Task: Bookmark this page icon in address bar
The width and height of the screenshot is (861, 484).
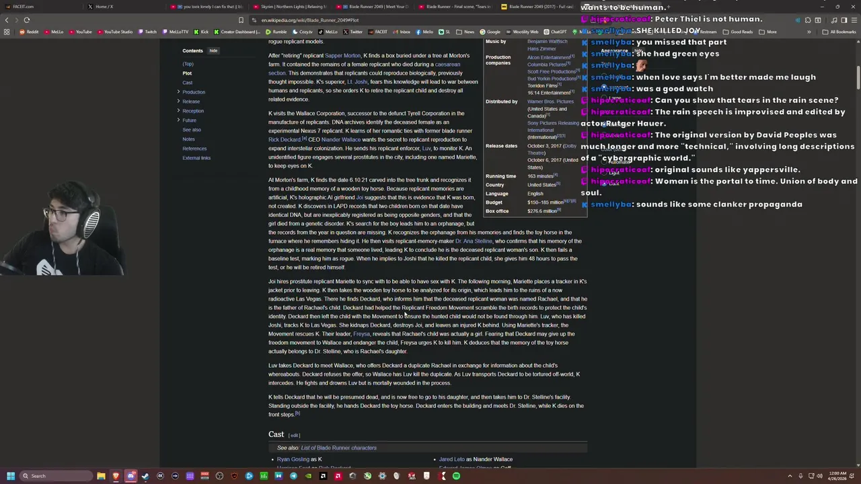Action: 241,20
